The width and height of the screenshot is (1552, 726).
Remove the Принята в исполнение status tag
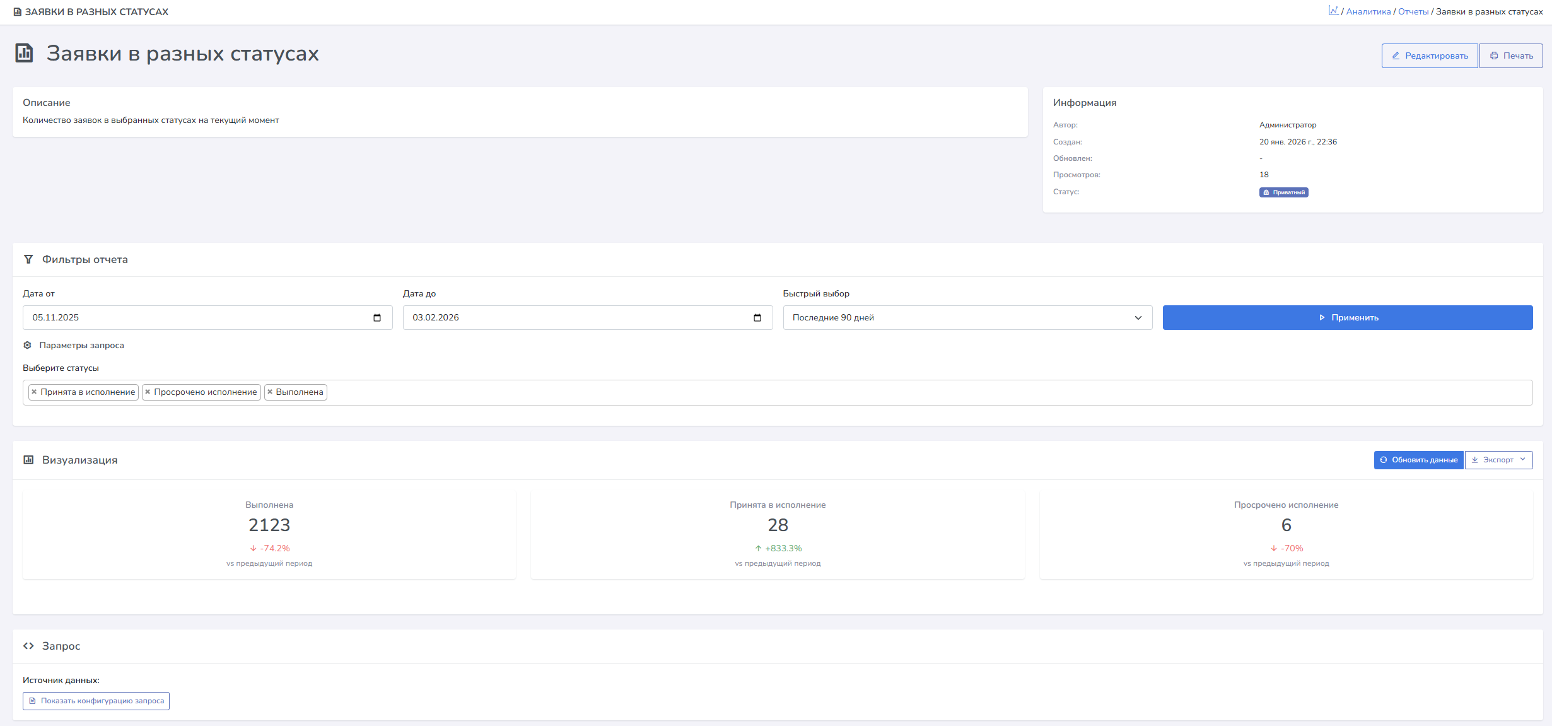[34, 392]
